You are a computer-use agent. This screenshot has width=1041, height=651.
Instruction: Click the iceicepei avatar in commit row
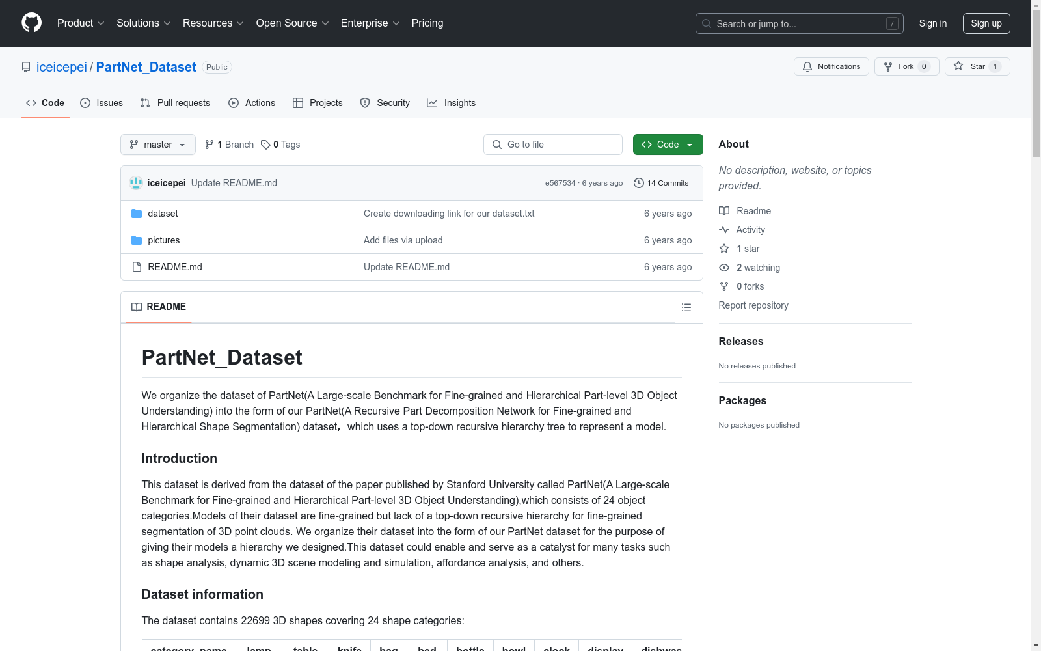[136, 183]
